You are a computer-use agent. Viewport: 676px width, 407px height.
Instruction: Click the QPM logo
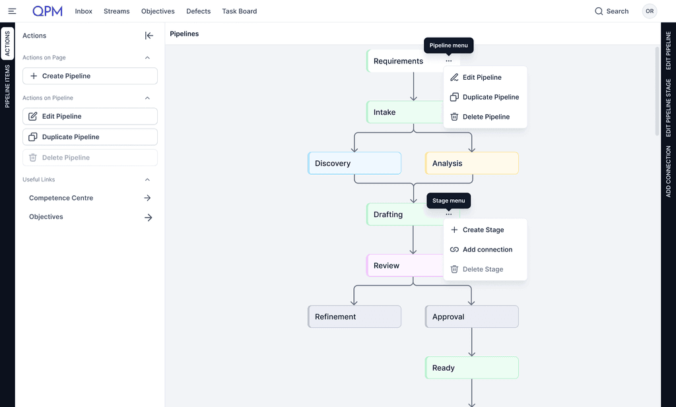tap(48, 11)
